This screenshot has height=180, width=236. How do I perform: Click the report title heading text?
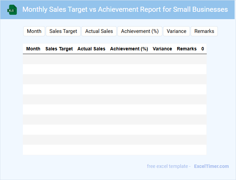coord(125,9)
